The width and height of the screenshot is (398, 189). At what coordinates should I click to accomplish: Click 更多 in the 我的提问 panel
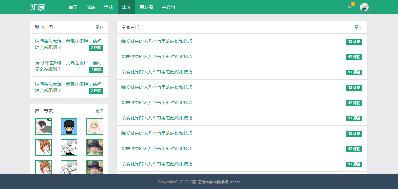(99, 27)
